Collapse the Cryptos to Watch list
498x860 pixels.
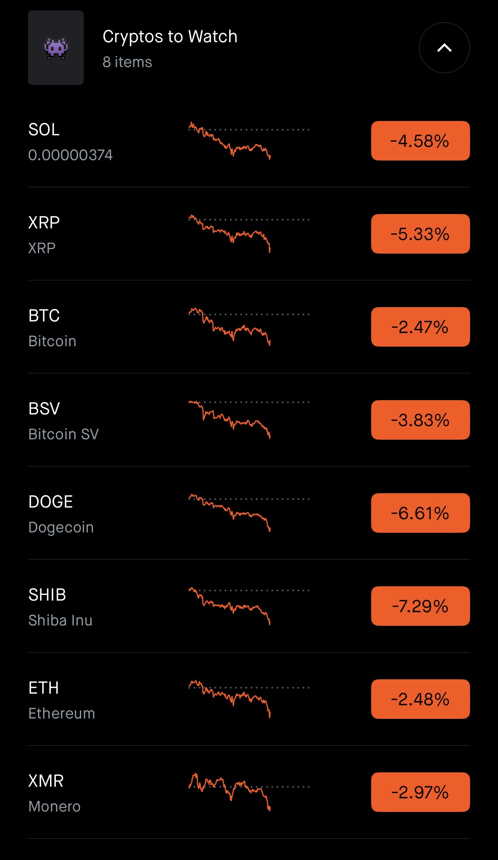tap(444, 48)
